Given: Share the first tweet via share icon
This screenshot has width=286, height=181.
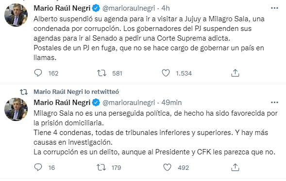Looking at the screenshot, I should tap(235, 73).
